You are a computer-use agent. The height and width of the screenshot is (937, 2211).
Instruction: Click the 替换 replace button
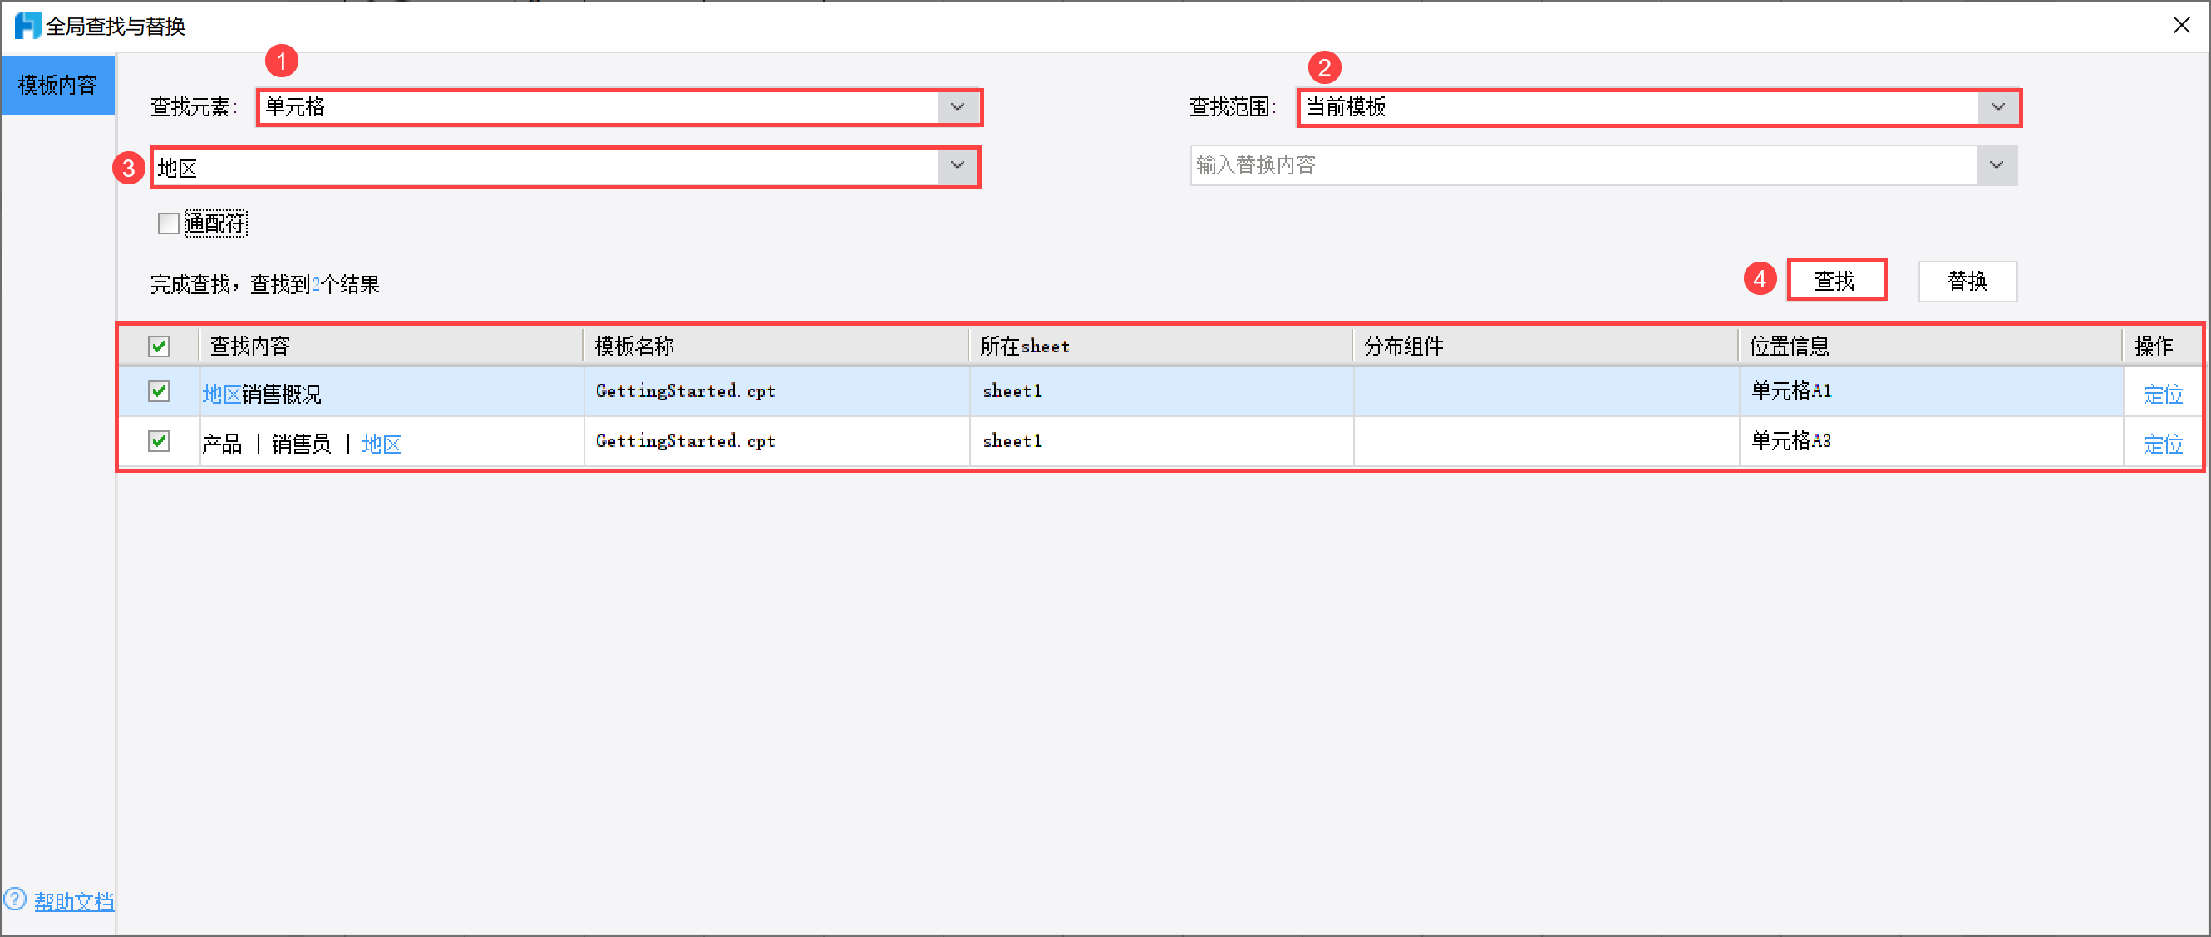(1967, 281)
